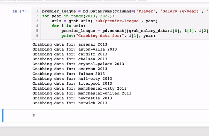Click the empty cell with '#' comment

click(106, 115)
